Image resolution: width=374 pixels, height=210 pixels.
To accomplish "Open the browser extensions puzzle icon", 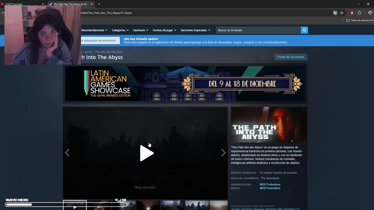I will tap(359, 13).
